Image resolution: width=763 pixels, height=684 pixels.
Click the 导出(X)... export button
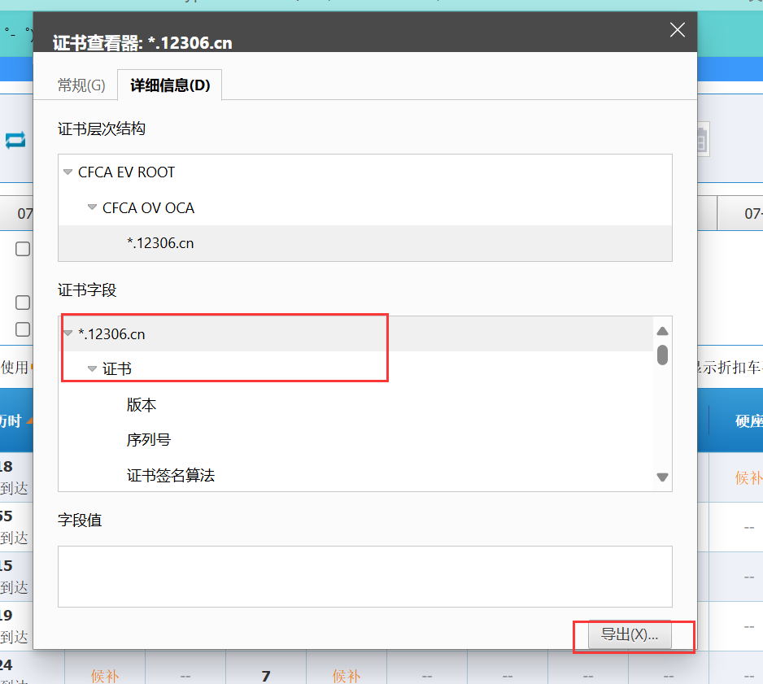pos(630,634)
